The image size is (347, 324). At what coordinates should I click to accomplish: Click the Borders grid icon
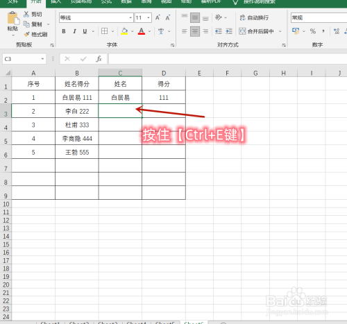(x=105, y=31)
